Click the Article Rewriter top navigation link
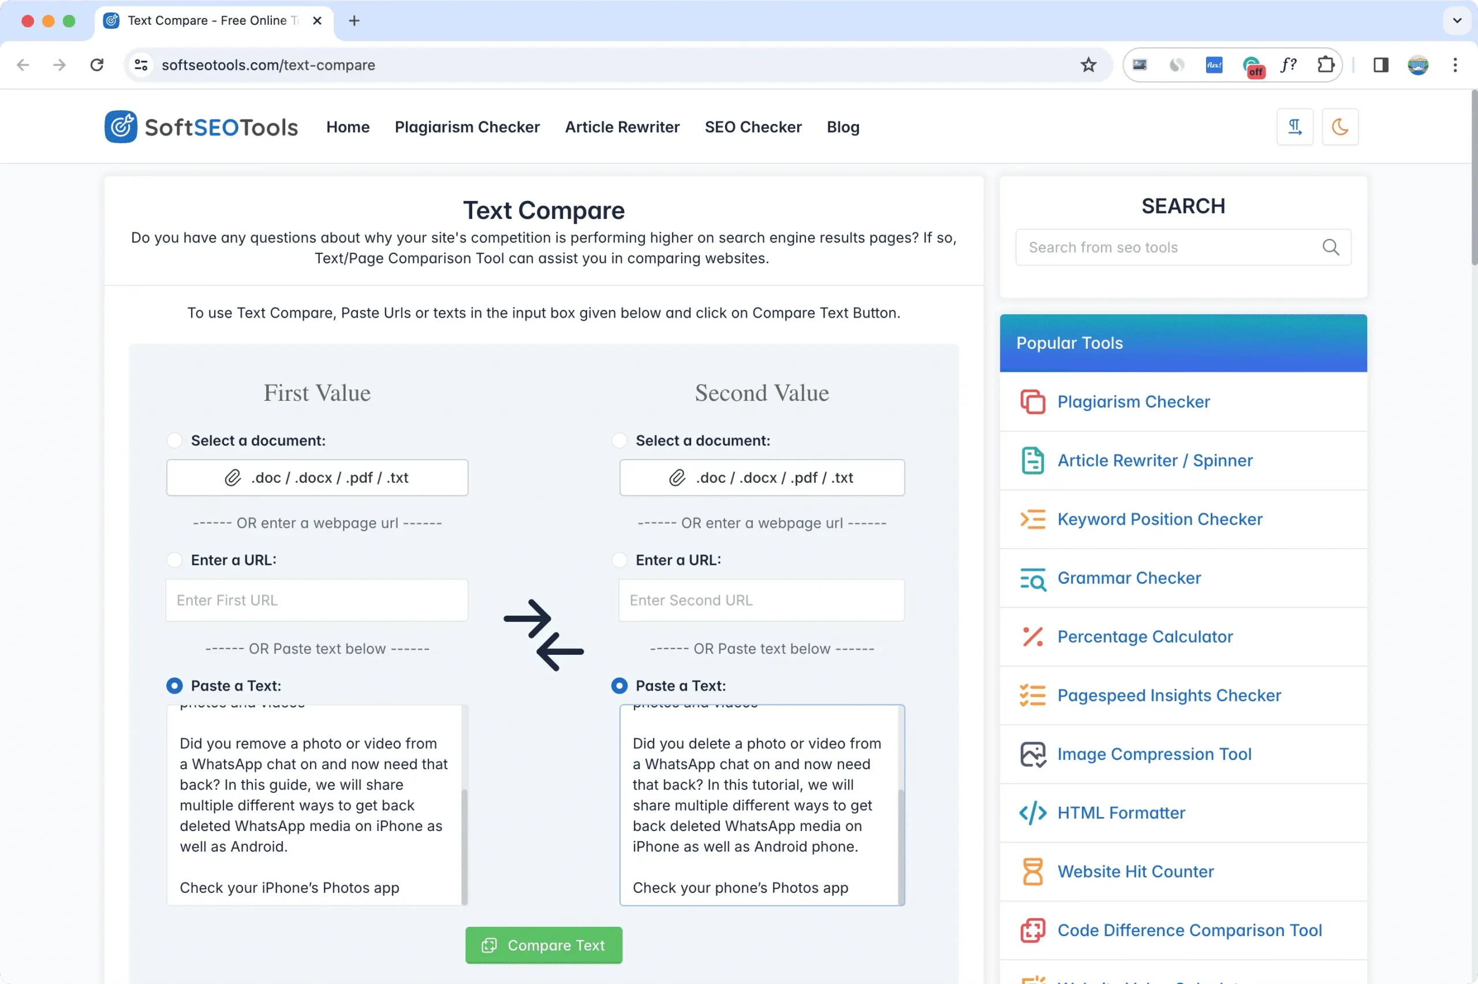The image size is (1478, 984). pyautogui.click(x=621, y=126)
